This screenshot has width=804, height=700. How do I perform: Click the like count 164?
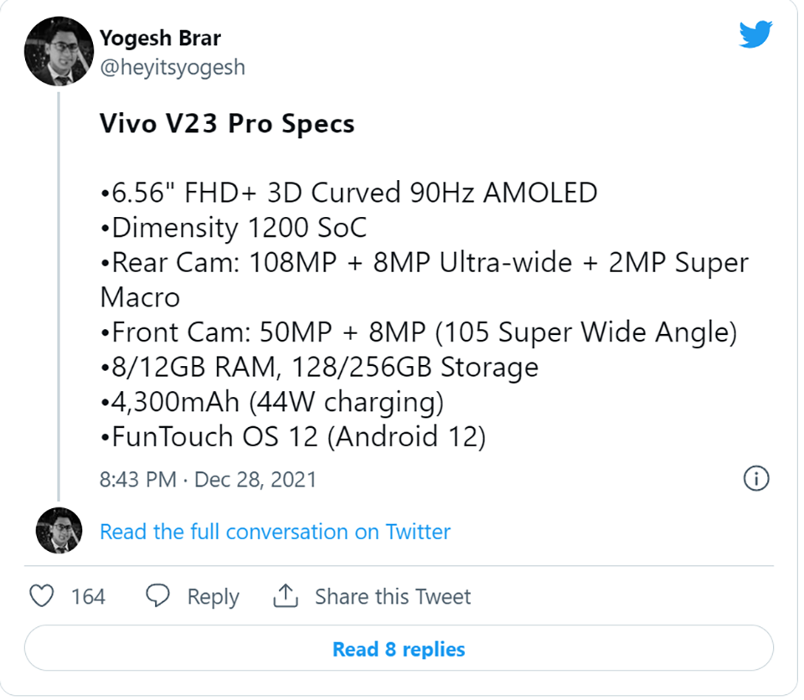coord(90,596)
